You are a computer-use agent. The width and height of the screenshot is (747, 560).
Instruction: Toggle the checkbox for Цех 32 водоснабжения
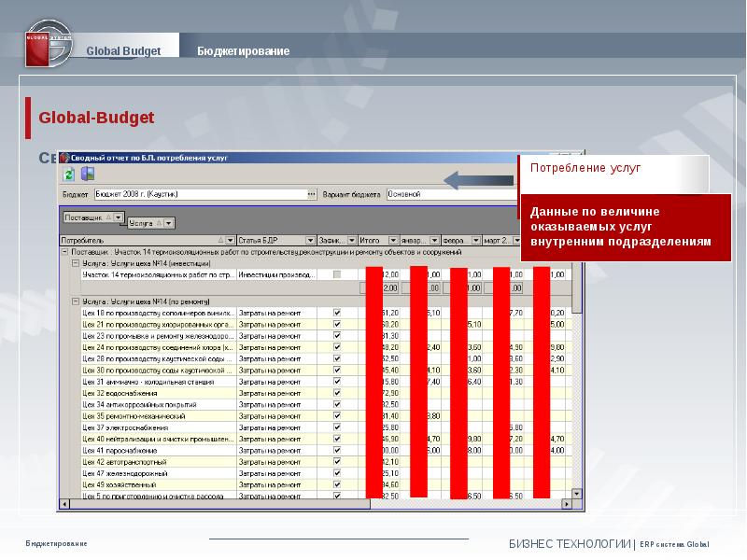tap(337, 393)
